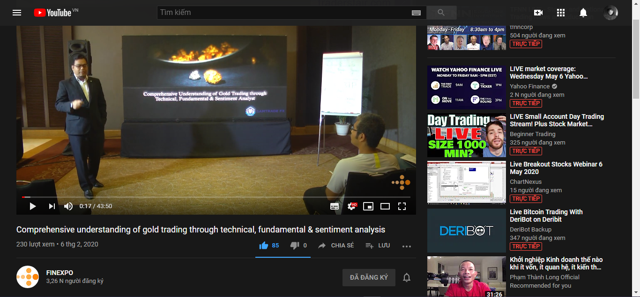Click the 230 lượt xem view count
Viewport: 640px width, 297px height.
36,244
